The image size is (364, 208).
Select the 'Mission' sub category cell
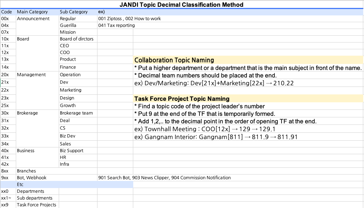click(x=78, y=32)
